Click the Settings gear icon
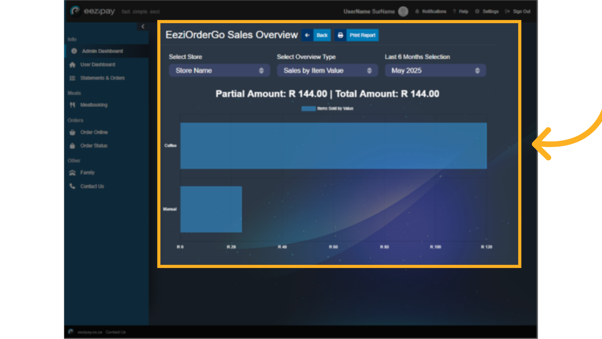 coord(477,11)
